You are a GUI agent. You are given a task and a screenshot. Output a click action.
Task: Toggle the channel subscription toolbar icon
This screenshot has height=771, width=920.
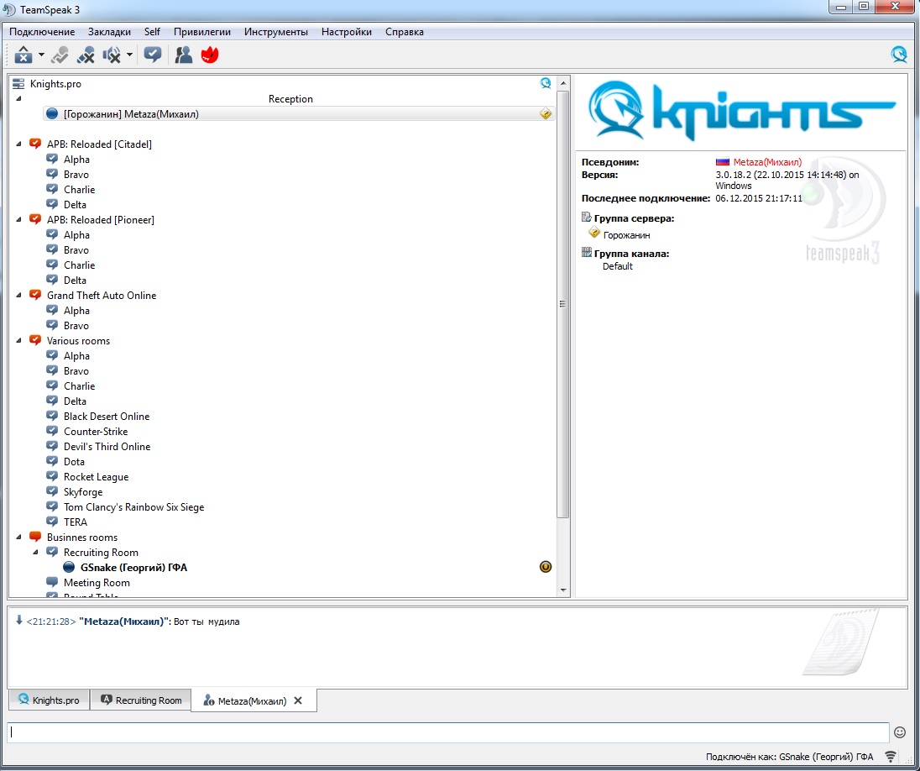tap(153, 55)
